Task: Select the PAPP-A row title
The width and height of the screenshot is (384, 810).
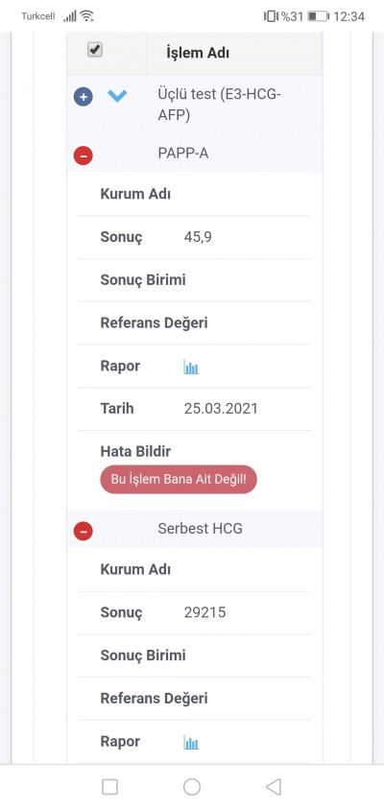Action: coord(183,154)
